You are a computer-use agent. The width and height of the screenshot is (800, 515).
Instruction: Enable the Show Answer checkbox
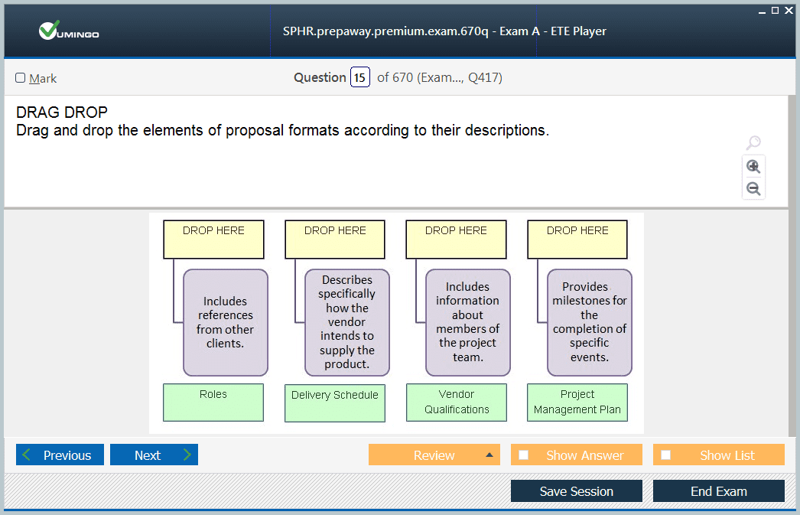pyautogui.click(x=524, y=455)
